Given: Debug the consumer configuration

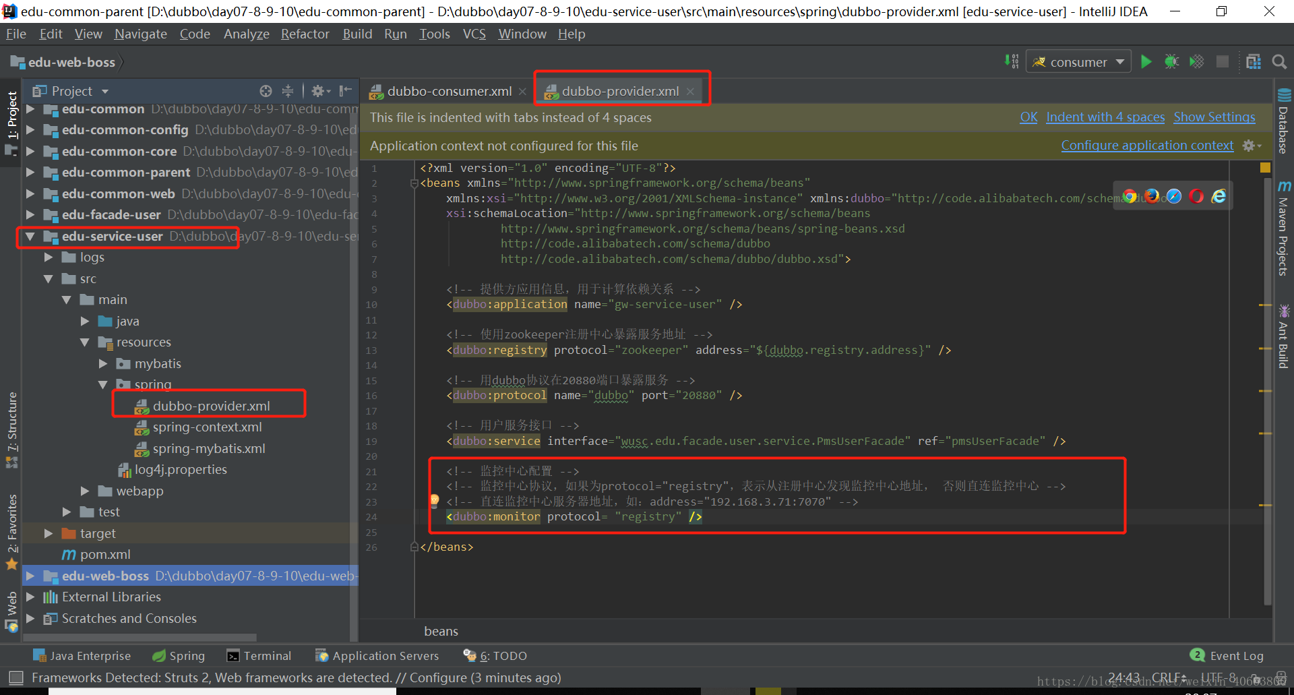Looking at the screenshot, I should tap(1171, 62).
